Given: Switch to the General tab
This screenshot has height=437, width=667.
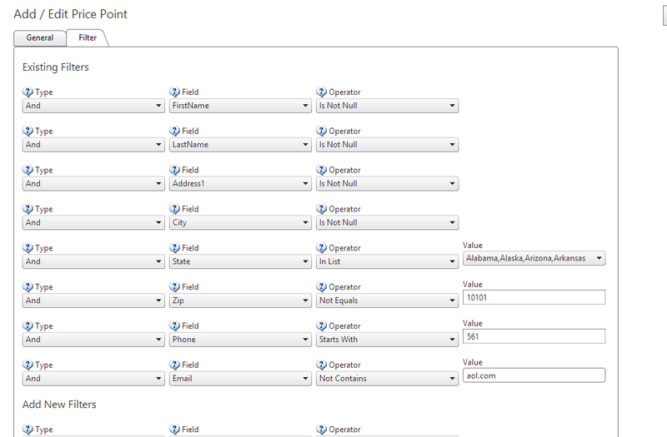Looking at the screenshot, I should pyautogui.click(x=40, y=37).
